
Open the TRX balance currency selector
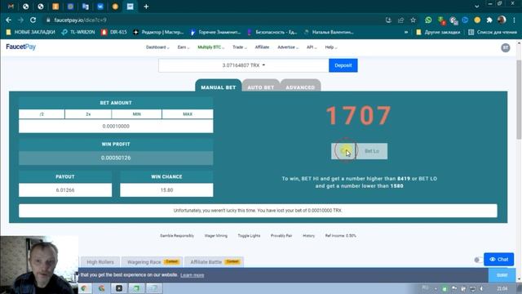(244, 65)
